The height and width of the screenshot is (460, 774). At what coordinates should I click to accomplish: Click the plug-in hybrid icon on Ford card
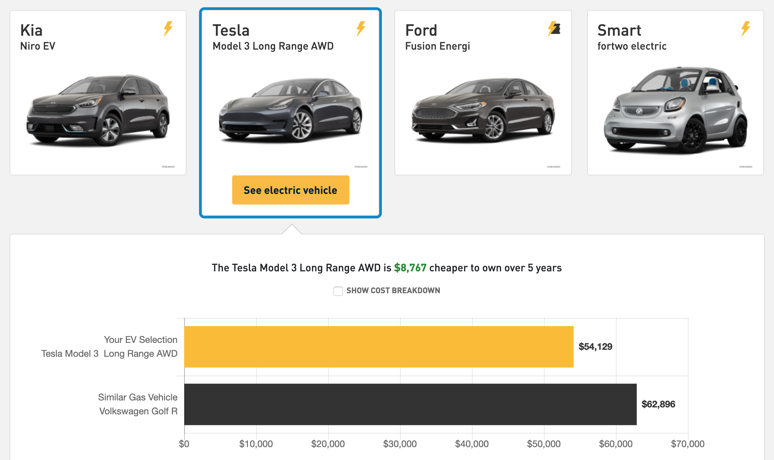(554, 28)
